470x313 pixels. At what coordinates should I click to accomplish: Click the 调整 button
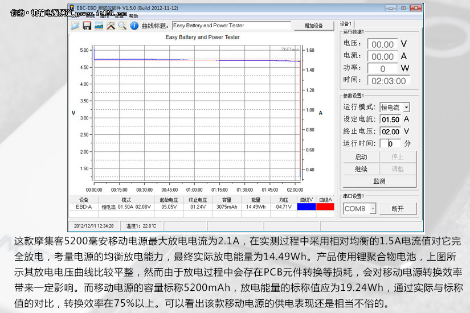(x=398, y=169)
